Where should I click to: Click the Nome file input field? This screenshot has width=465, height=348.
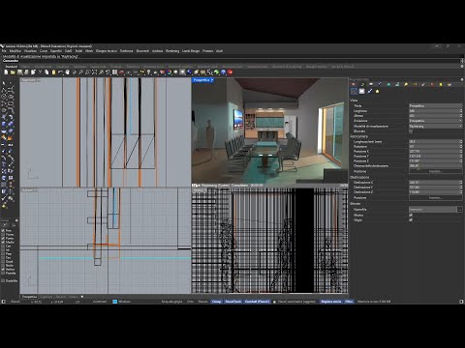[433, 210]
